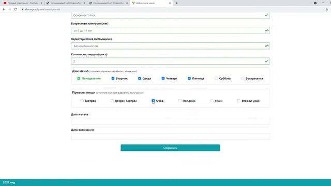Viewport: 331px width, 186px height.
Task: Bookmark this page with star icon
Action: pos(327,9)
